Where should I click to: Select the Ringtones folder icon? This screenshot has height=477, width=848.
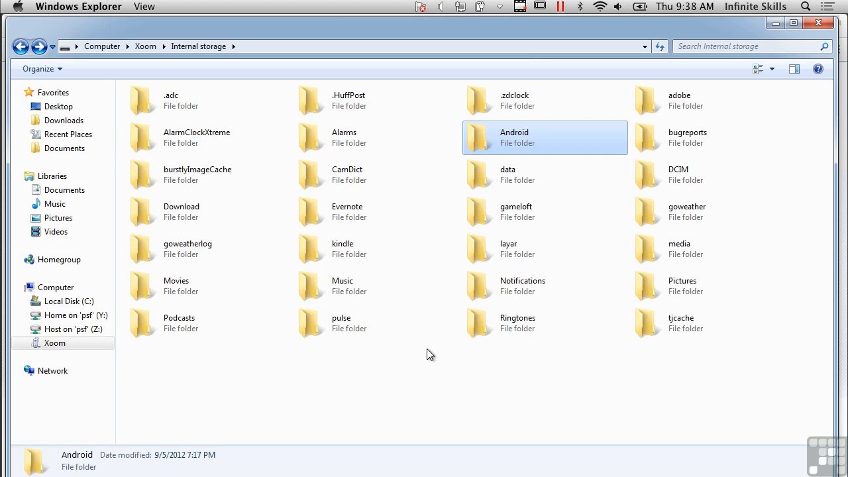[478, 323]
